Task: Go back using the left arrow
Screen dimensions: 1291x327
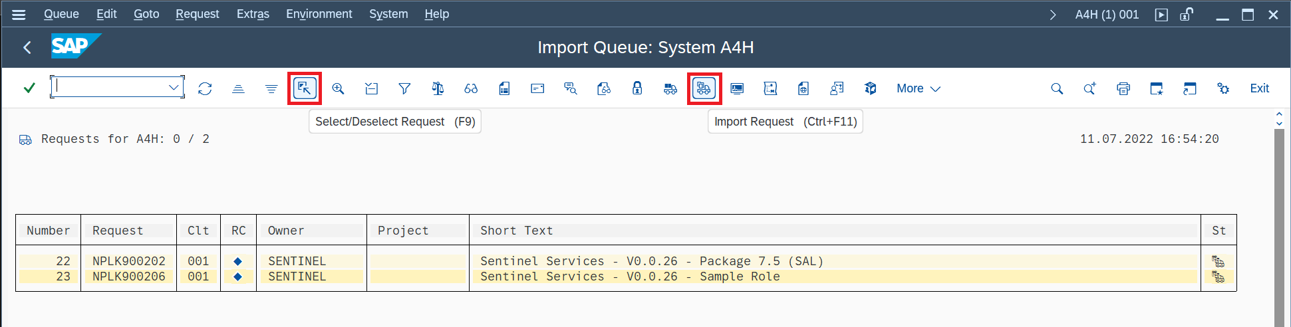Action: 27,47
